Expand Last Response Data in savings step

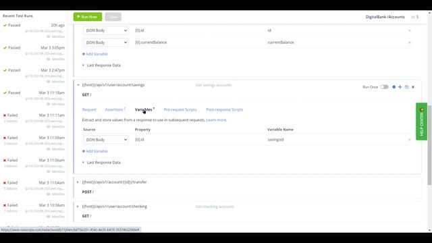(x=101, y=163)
